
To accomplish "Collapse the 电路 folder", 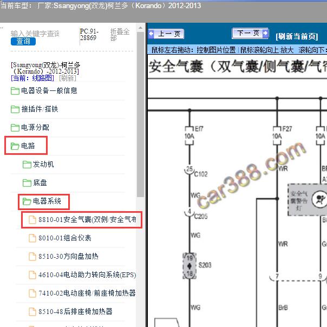I will [23, 146].
